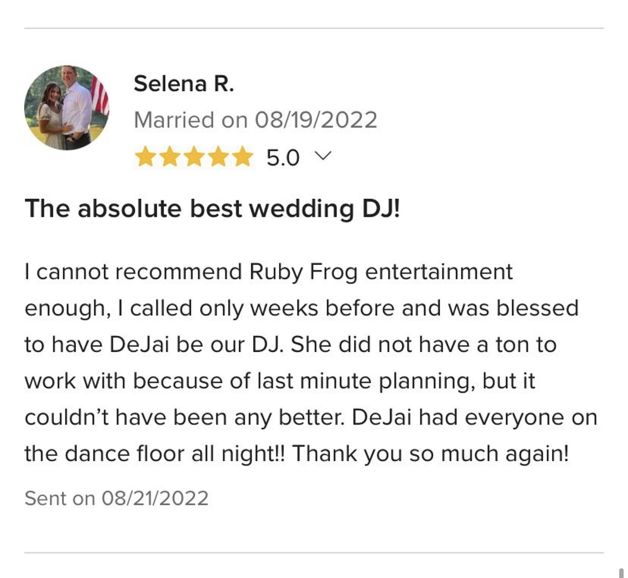Click "Ruby Frog" in the review text
This screenshot has width=628, height=578.
pyautogui.click(x=303, y=272)
